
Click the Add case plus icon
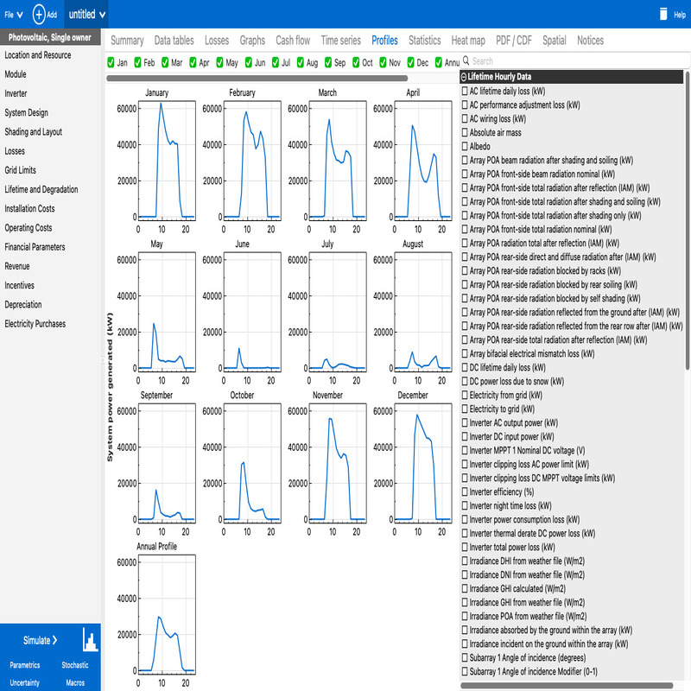click(39, 14)
